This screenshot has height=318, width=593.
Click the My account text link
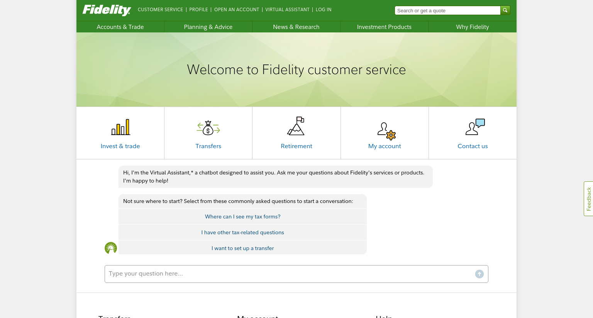click(385, 146)
